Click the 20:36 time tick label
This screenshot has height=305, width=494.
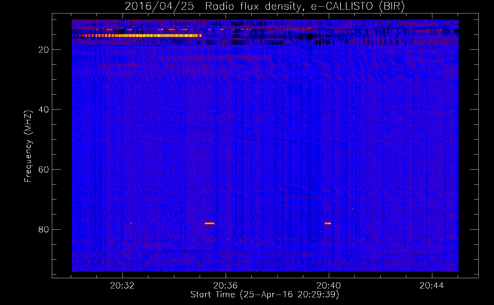point(225,286)
